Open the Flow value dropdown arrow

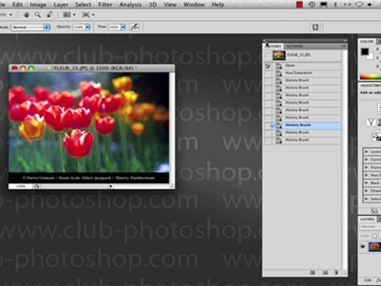pyautogui.click(x=123, y=27)
